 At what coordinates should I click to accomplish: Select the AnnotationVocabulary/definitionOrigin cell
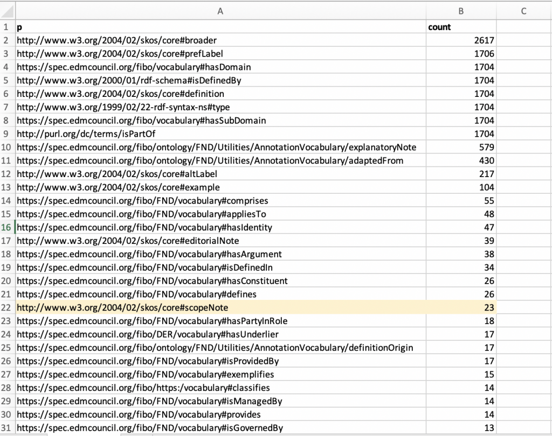[x=220, y=348]
